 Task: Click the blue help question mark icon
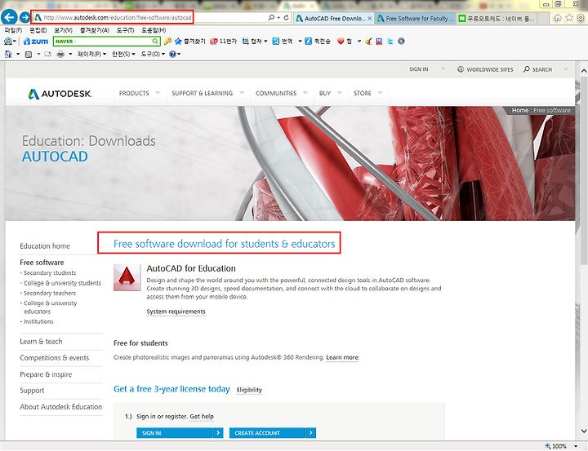(172, 55)
